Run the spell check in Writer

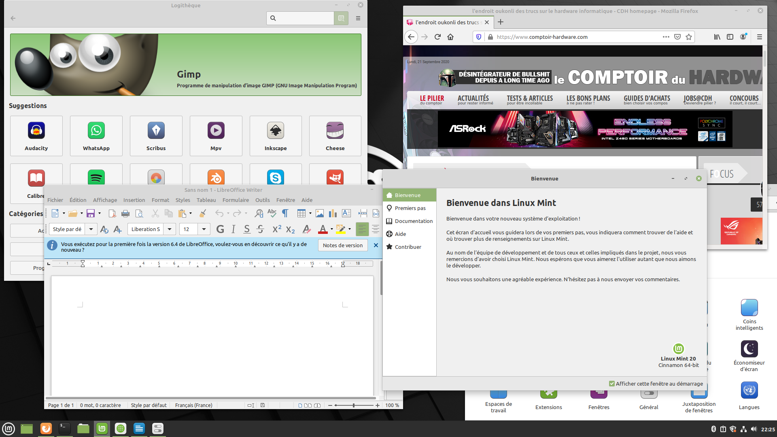[272, 213]
